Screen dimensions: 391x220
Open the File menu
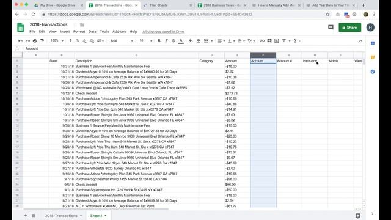pyautogui.click(x=32, y=31)
